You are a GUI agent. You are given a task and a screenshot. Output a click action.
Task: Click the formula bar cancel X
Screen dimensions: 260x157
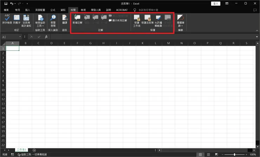click(32, 37)
